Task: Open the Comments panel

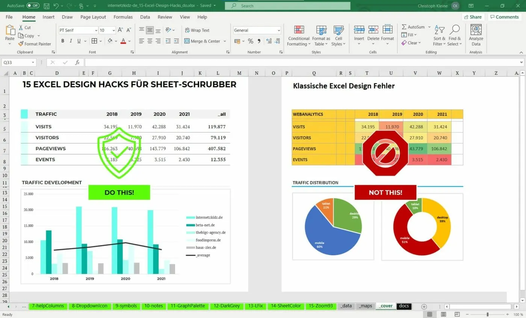Action: coord(504,17)
